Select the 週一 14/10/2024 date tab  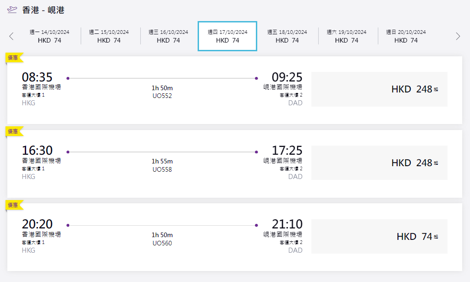(x=50, y=36)
